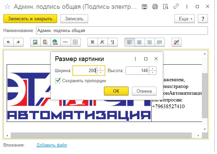Viewport: 217px width, 154px height.
Task: Insert a table using the grid icon
Action: point(75,42)
